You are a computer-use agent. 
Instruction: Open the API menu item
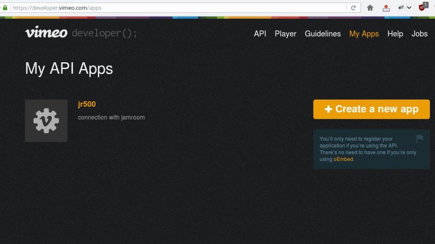click(260, 34)
